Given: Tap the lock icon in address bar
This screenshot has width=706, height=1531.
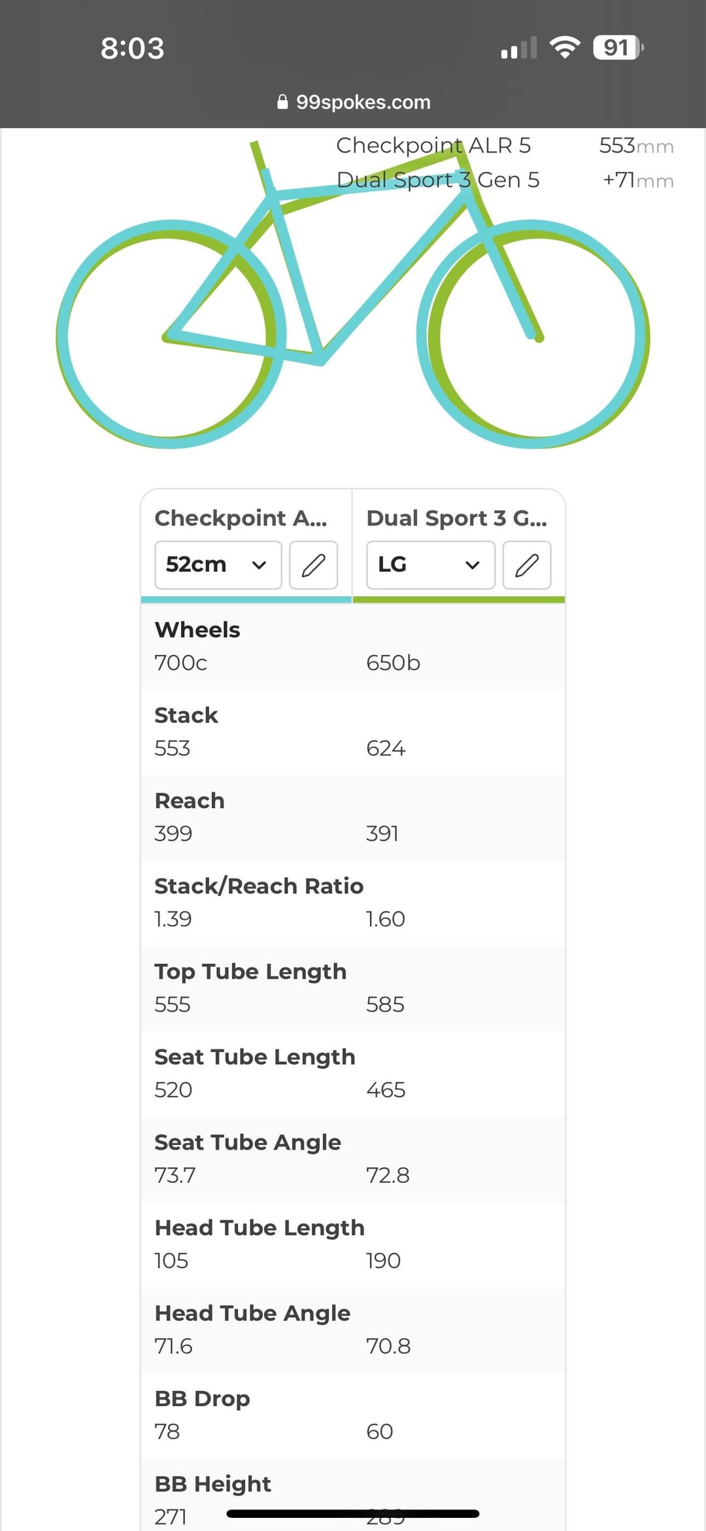Looking at the screenshot, I should coord(282,102).
